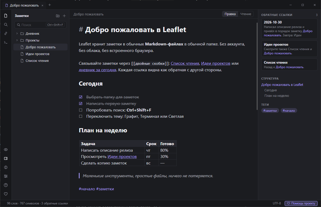Follow the дневник за сегодня link
This screenshot has height=207, width=321.
pyautogui.click(x=97, y=70)
